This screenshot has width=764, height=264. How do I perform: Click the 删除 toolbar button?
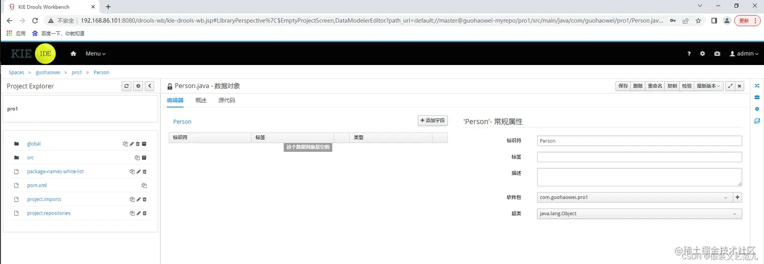638,86
